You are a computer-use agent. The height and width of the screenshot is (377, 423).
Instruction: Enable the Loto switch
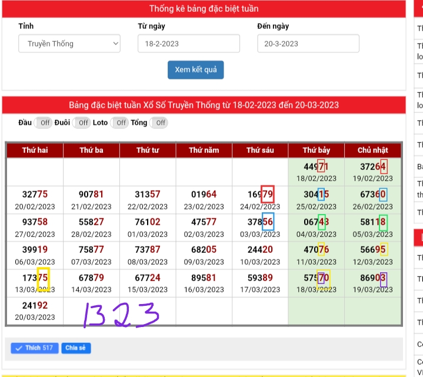(119, 122)
